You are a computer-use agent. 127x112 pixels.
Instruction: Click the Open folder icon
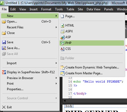pos(4,21)
